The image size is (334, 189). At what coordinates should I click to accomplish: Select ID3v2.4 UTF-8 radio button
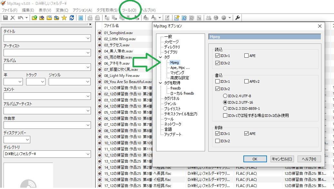coord(225,96)
